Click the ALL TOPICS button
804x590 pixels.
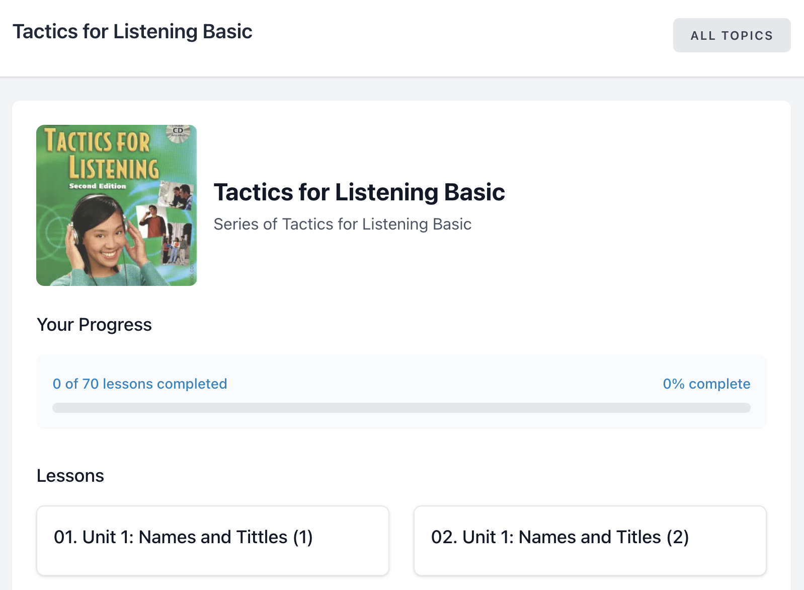pos(732,35)
